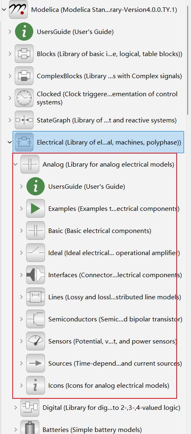Expand the Basic electrical components node

[x=21, y=231]
